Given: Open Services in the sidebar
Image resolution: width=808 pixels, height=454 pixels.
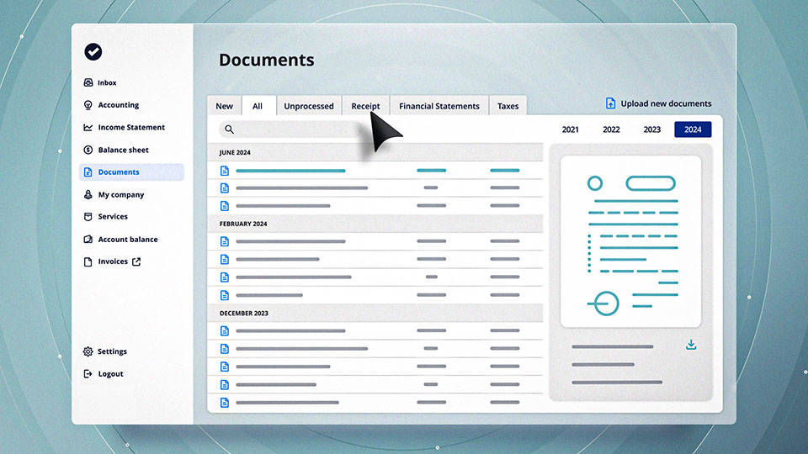Looking at the screenshot, I should pyautogui.click(x=112, y=217).
